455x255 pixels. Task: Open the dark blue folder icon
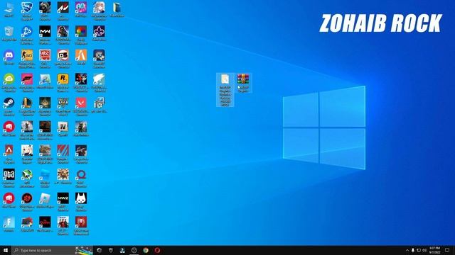click(x=117, y=9)
